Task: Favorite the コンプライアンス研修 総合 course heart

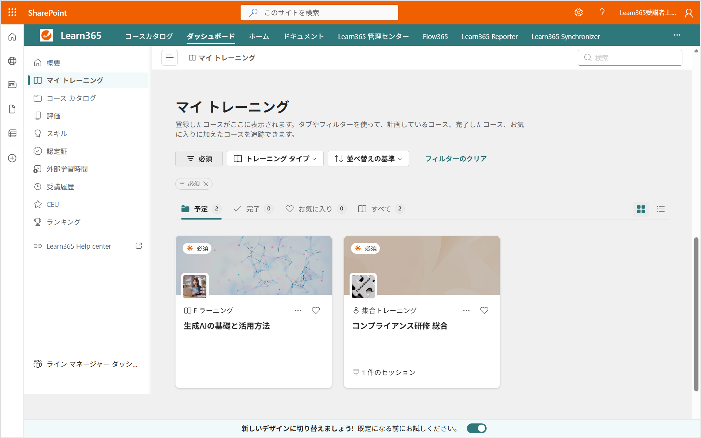Action: pyautogui.click(x=484, y=310)
